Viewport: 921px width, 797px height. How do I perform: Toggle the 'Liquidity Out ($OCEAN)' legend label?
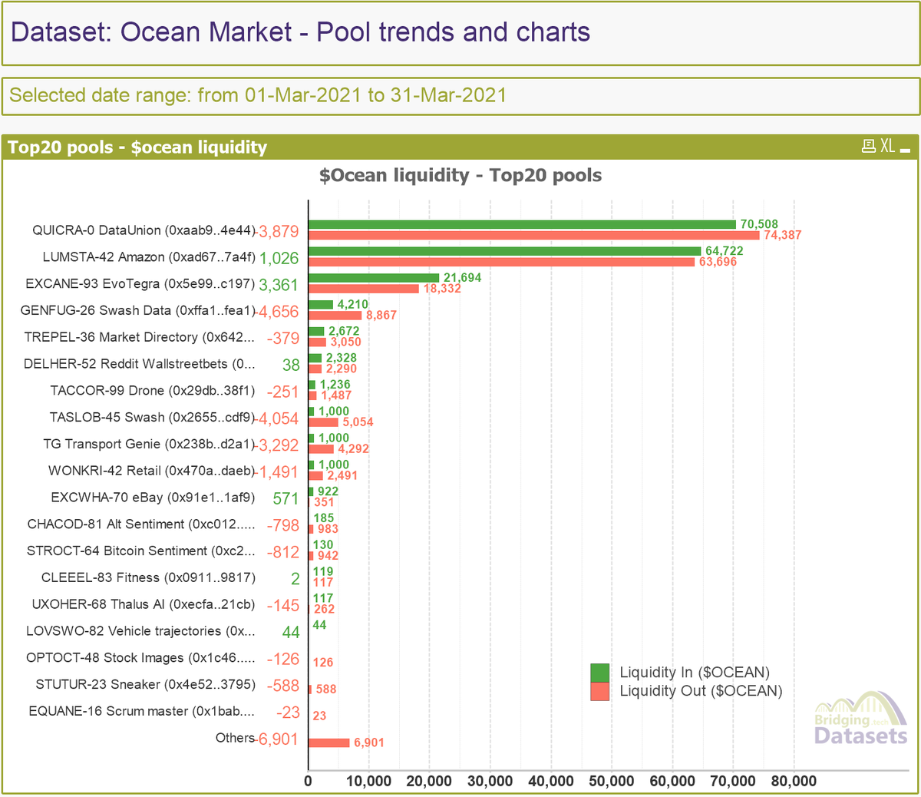pyautogui.click(x=701, y=691)
